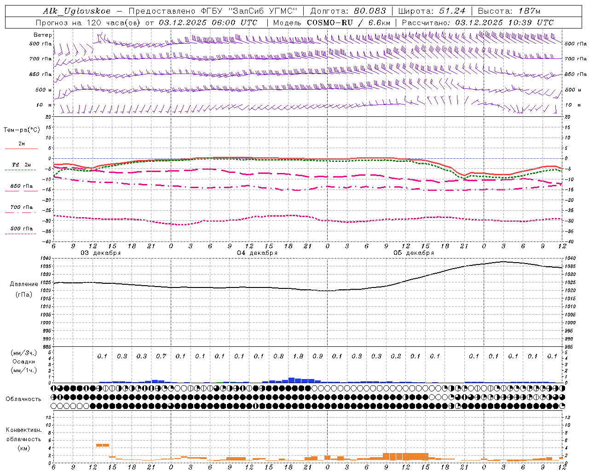Click the '500 гПа' entry in temperature legend
The image size is (589, 471).
click(22, 229)
